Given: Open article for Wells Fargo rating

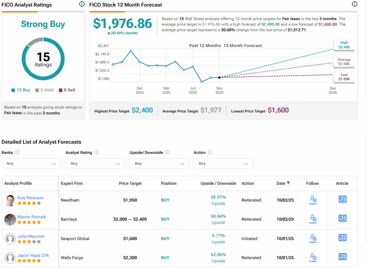Looking at the screenshot, I should [342, 257].
